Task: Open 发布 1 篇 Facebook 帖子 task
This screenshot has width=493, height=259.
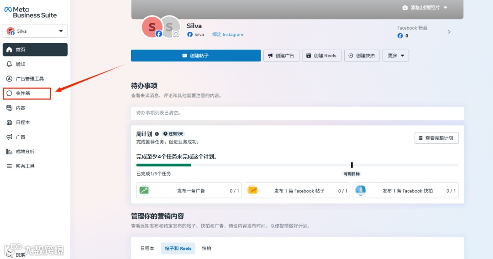Action: click(x=298, y=190)
